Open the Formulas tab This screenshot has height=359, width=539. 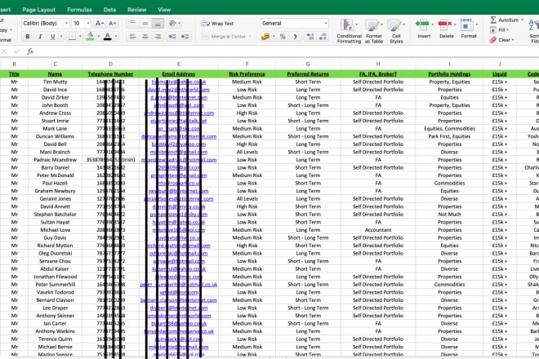point(79,10)
